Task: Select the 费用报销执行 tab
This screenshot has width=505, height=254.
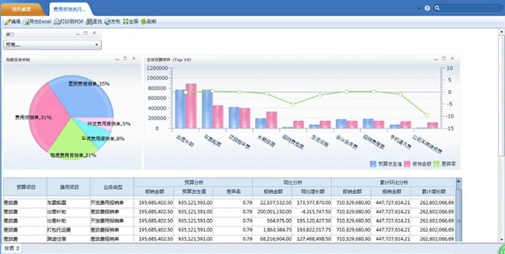Action: 69,9
